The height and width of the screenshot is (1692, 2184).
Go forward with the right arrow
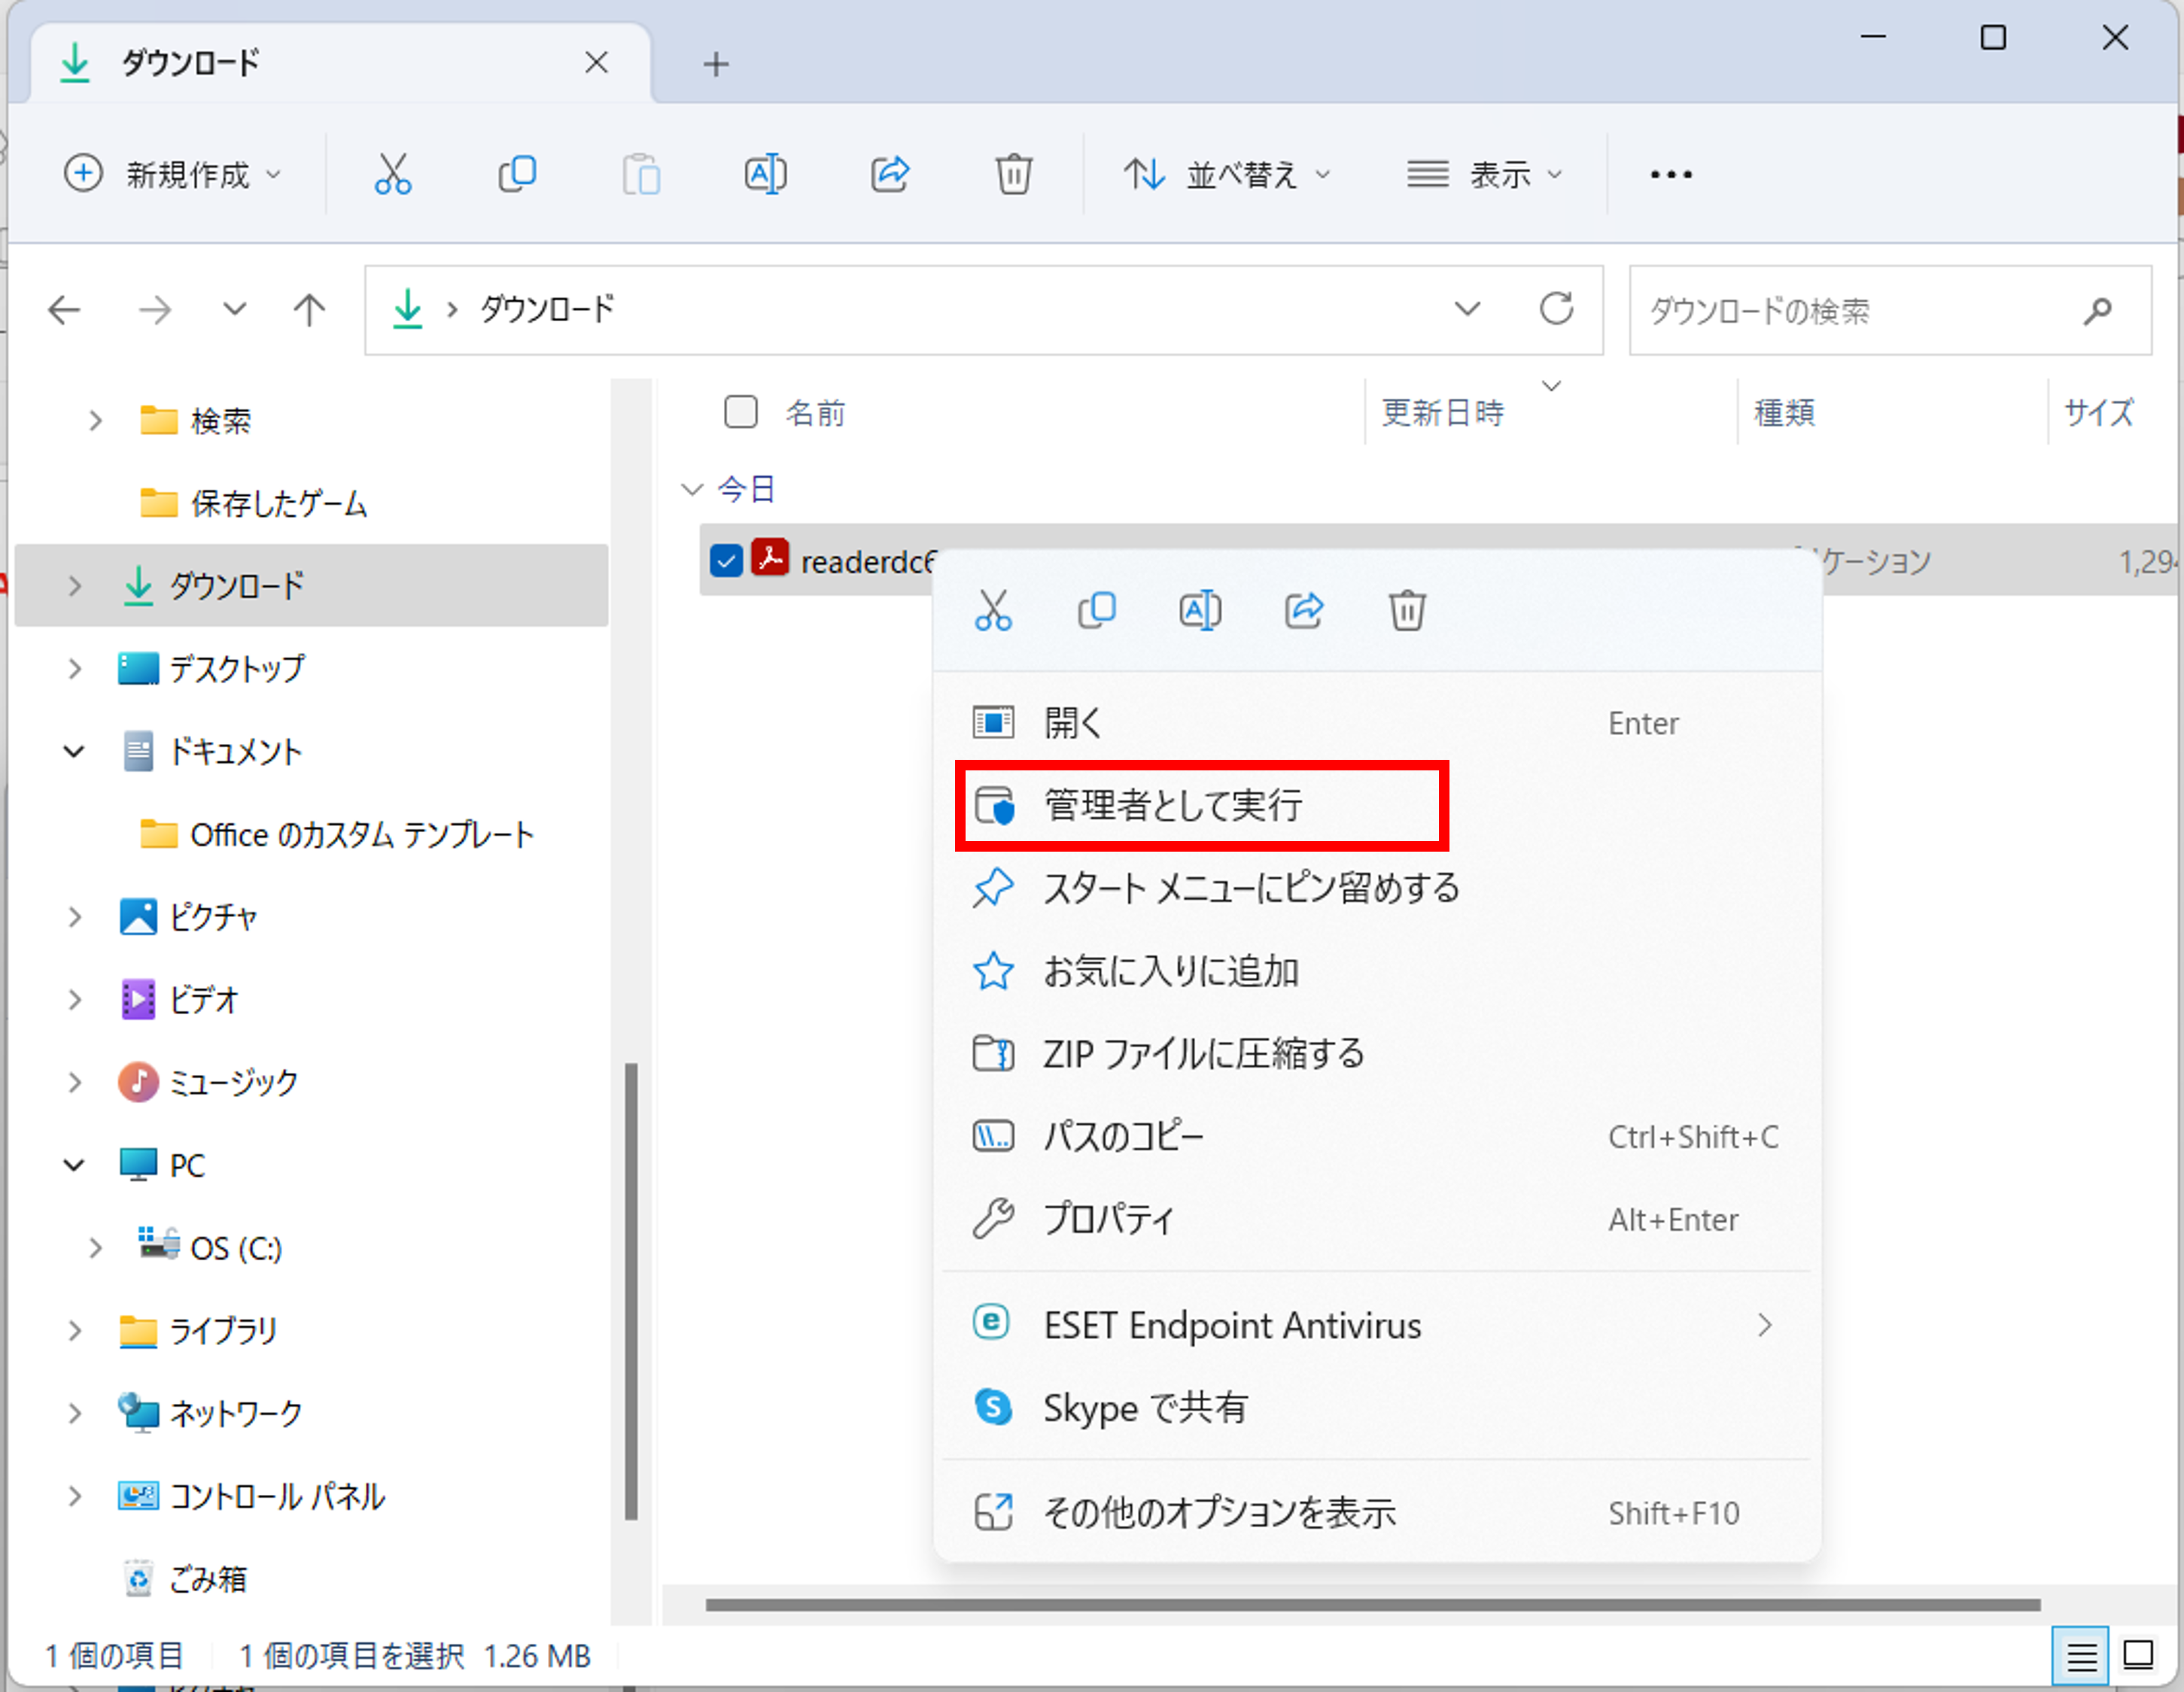click(154, 310)
